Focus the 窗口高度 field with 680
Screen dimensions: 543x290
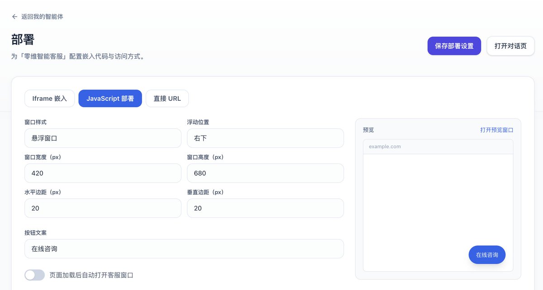[x=265, y=173]
